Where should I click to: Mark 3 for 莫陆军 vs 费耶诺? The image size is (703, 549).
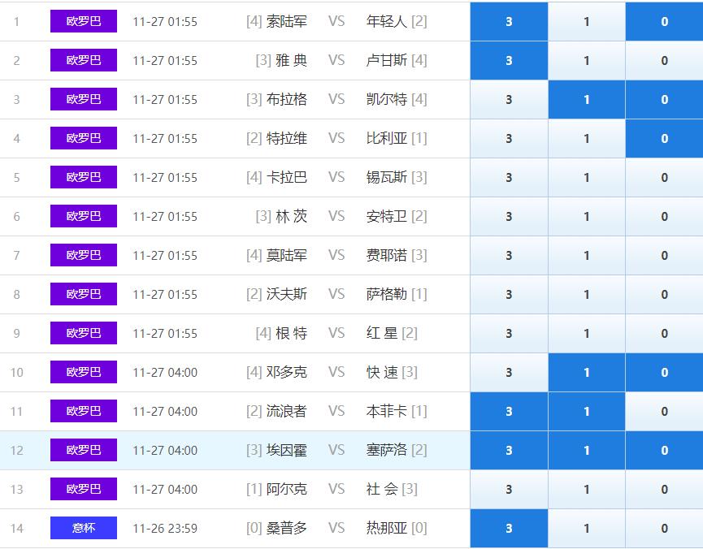tap(509, 256)
